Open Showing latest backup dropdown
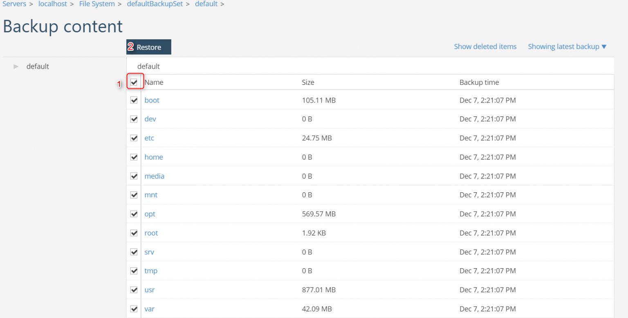Viewport: 628px width, 318px height. click(x=567, y=47)
